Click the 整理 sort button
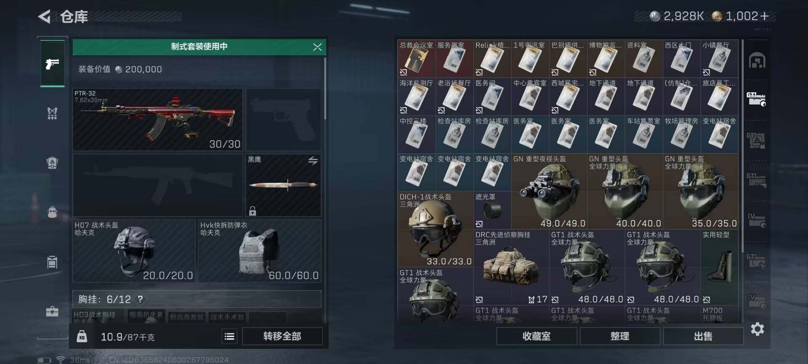This screenshot has height=364, width=808. pyautogui.click(x=620, y=336)
